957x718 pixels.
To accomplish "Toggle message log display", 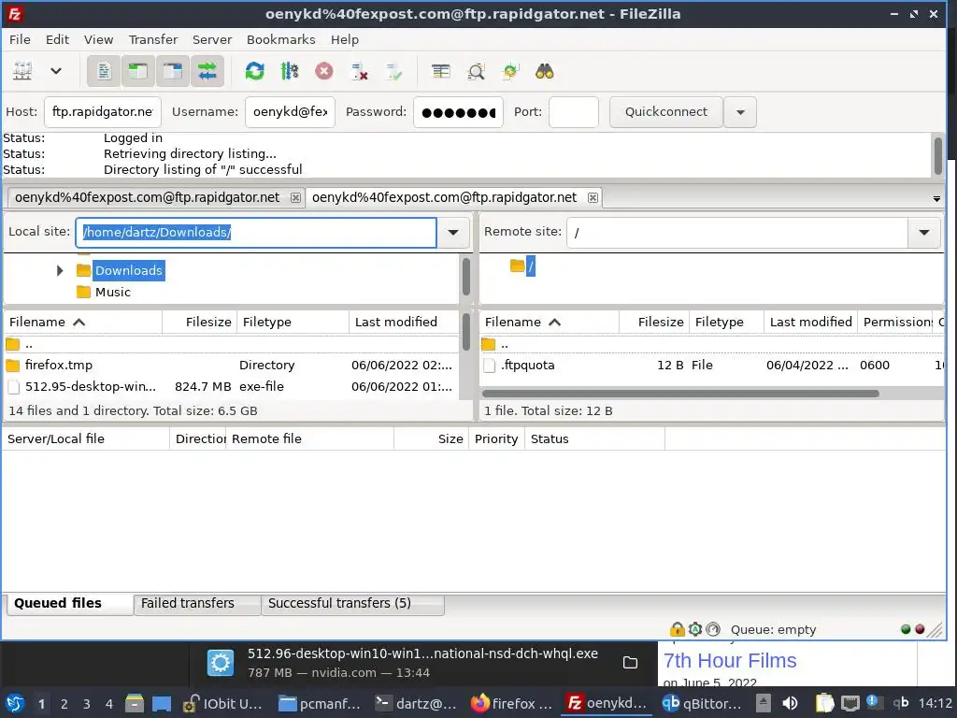I will [104, 71].
